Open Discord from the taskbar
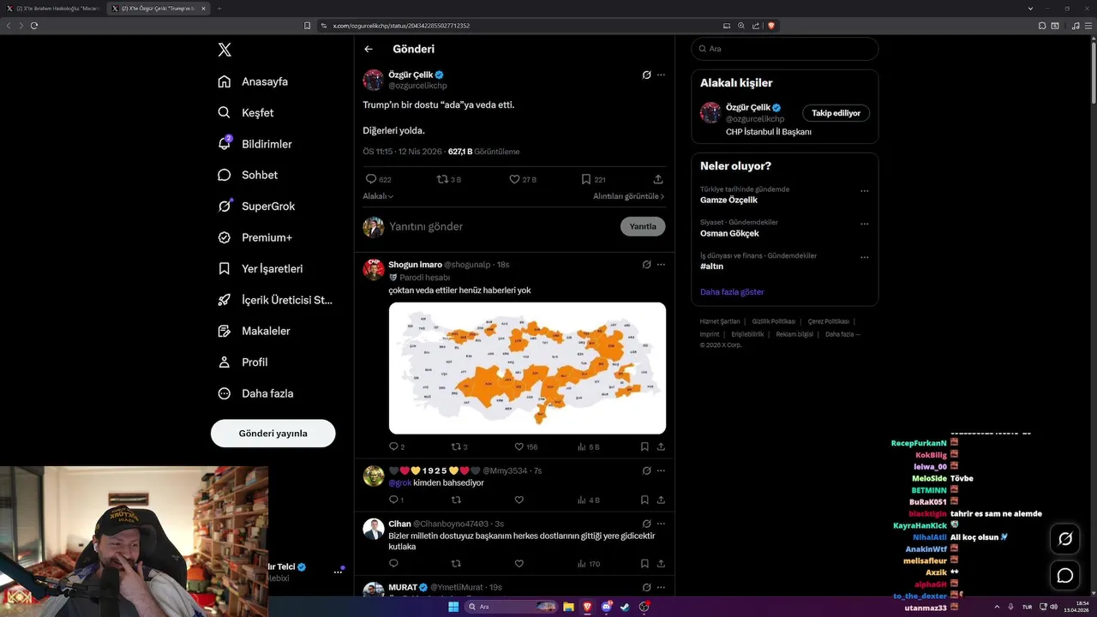This screenshot has height=617, width=1097. [x=607, y=607]
